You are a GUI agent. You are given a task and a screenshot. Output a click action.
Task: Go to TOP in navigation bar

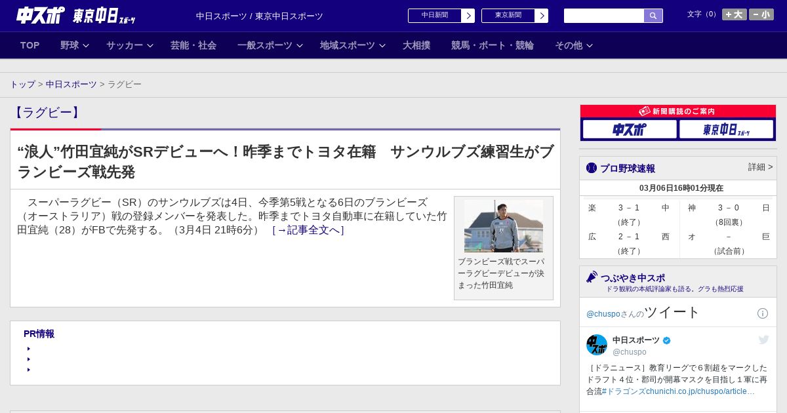click(x=30, y=45)
